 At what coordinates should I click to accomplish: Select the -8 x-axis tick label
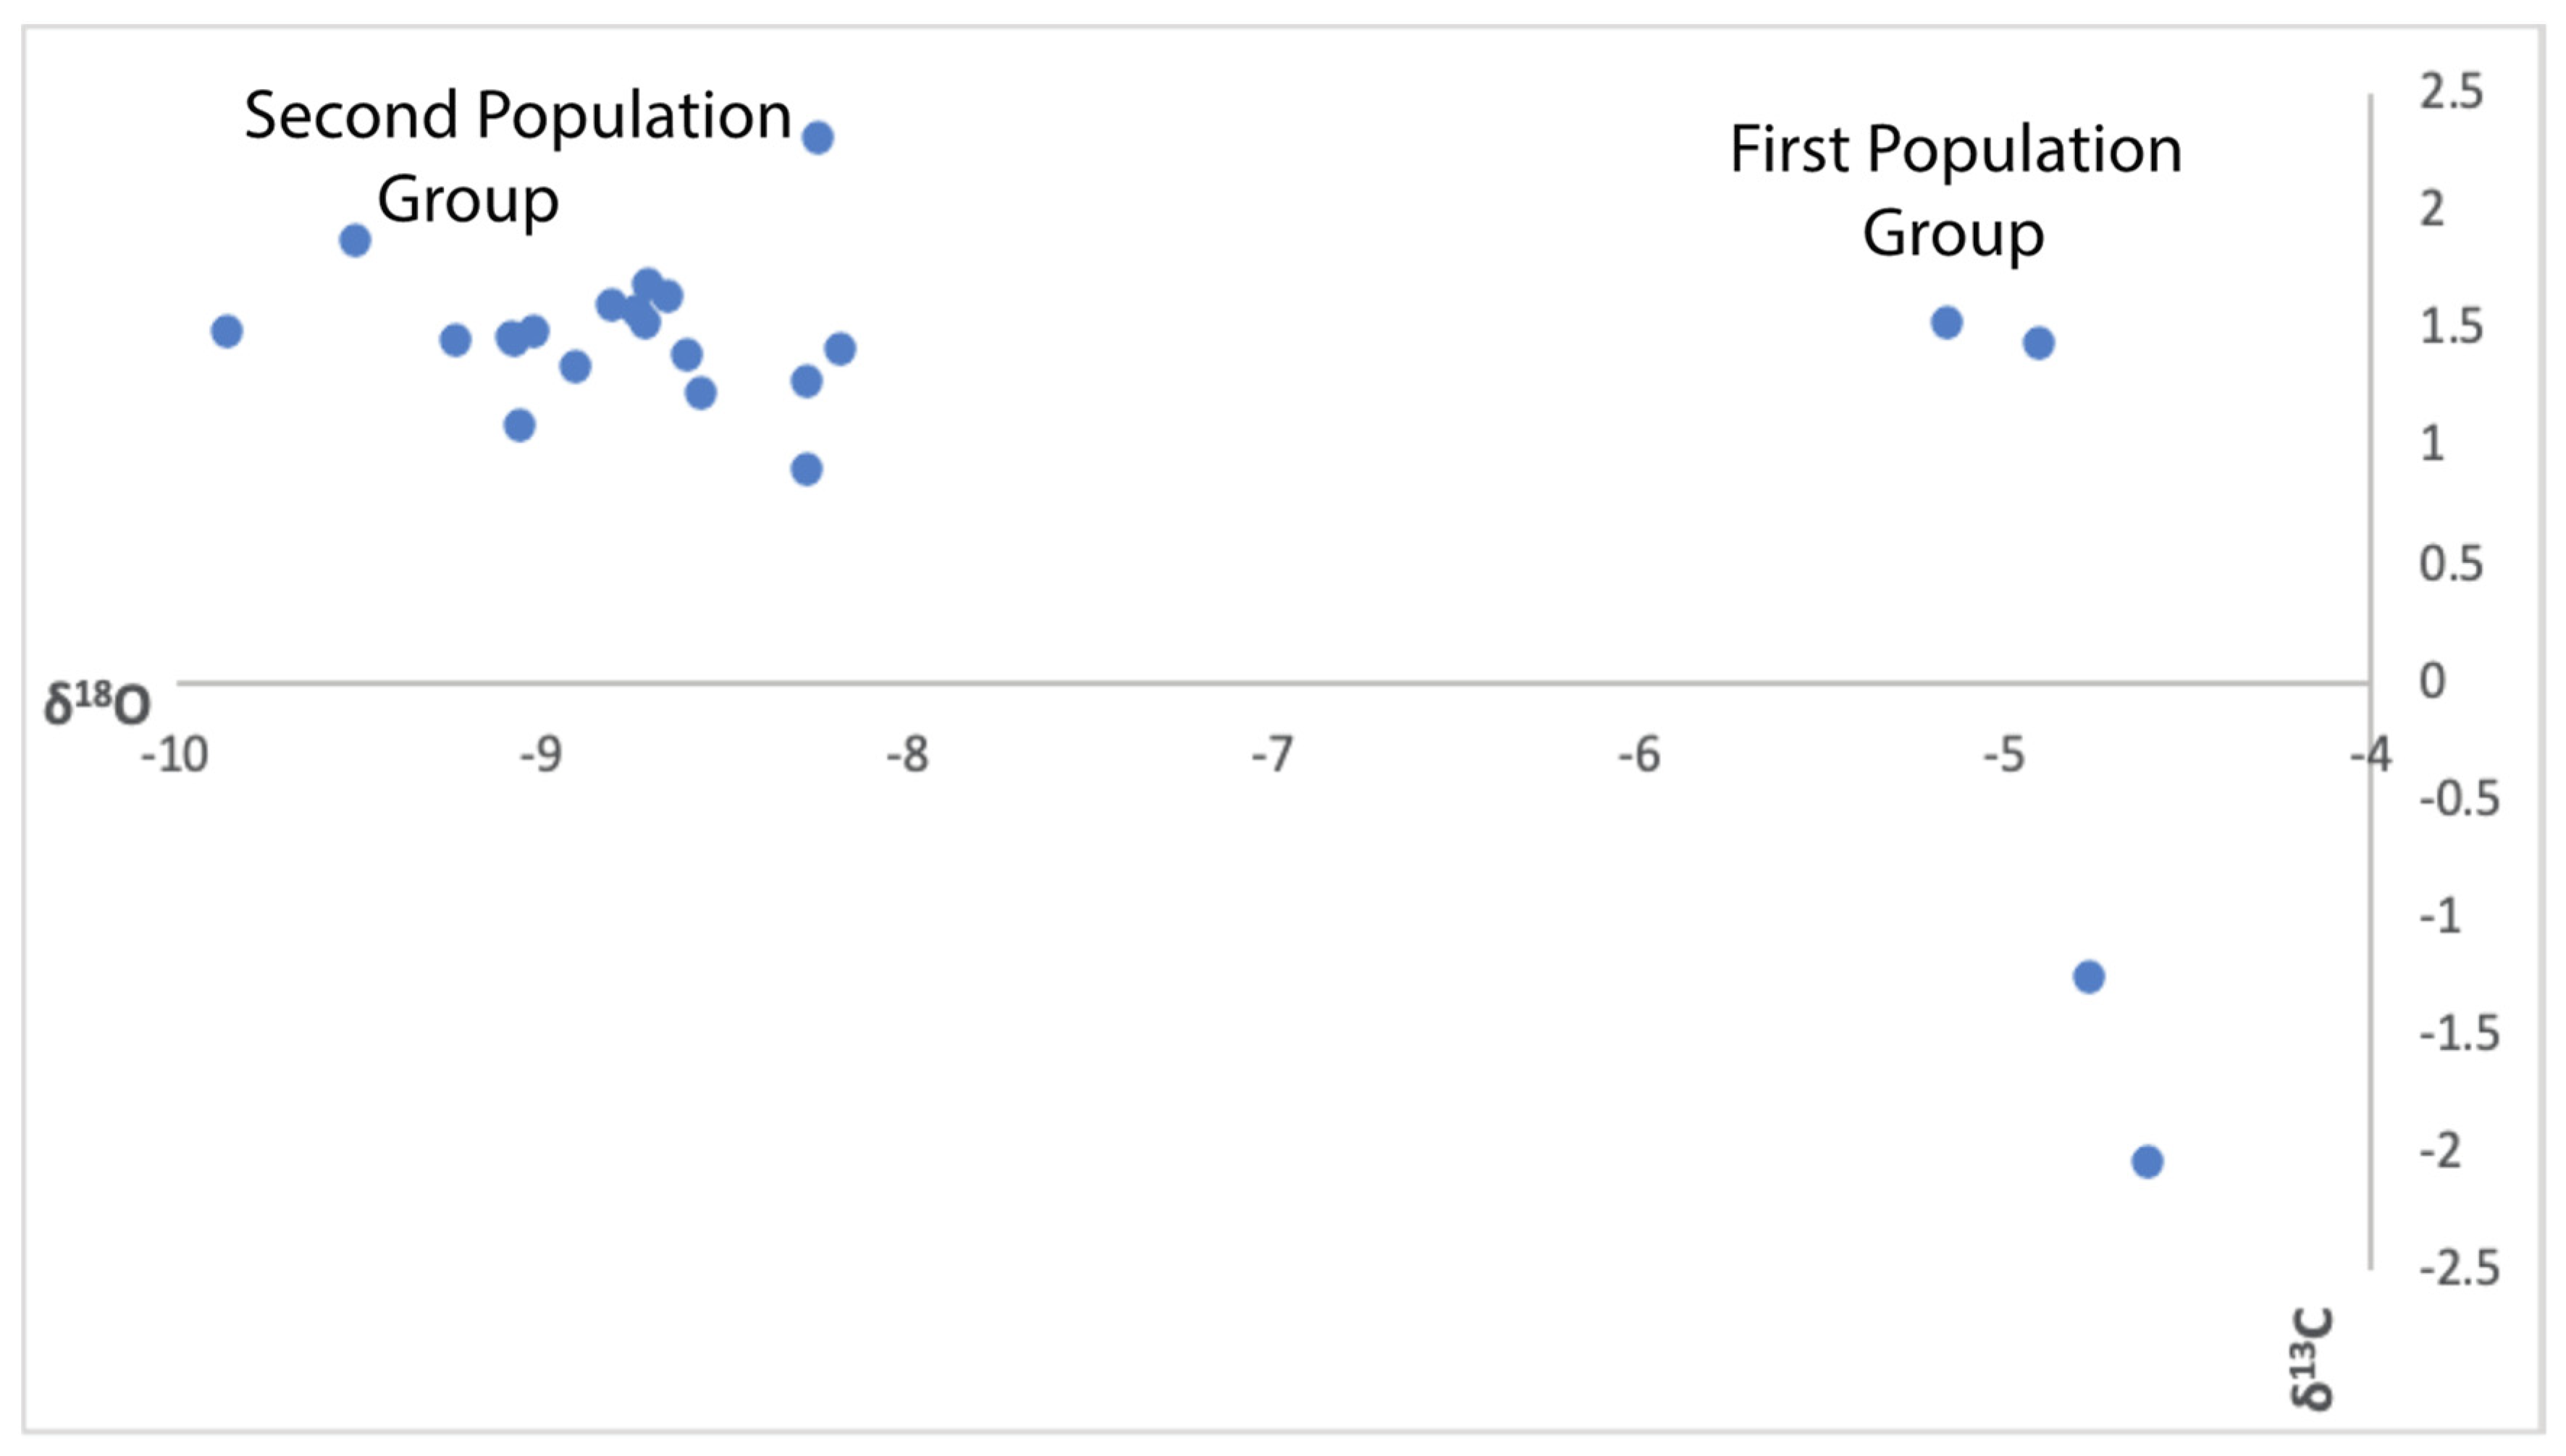point(906,755)
